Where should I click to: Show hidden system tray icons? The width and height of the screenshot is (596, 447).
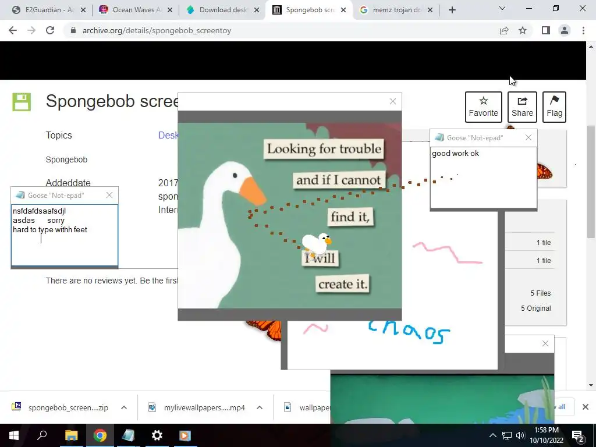tap(492, 435)
